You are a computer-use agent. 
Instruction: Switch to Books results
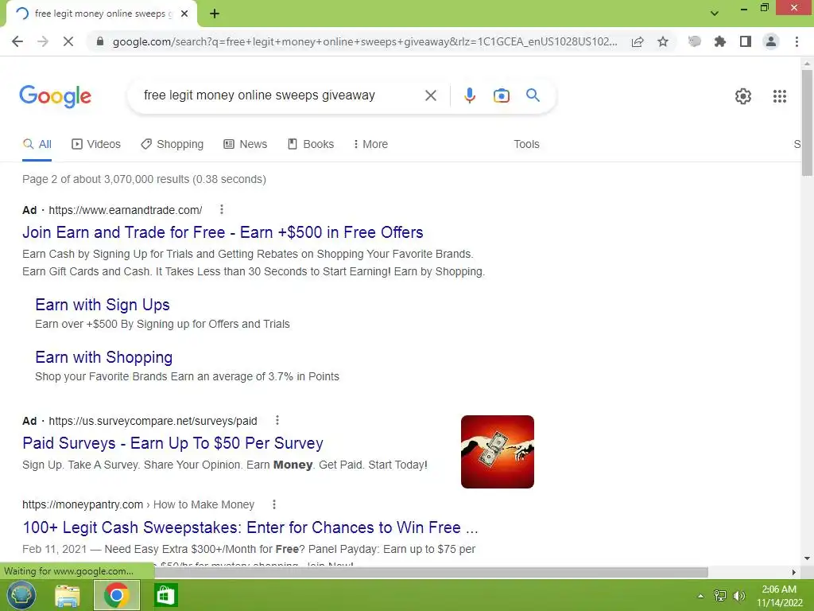coord(311,145)
